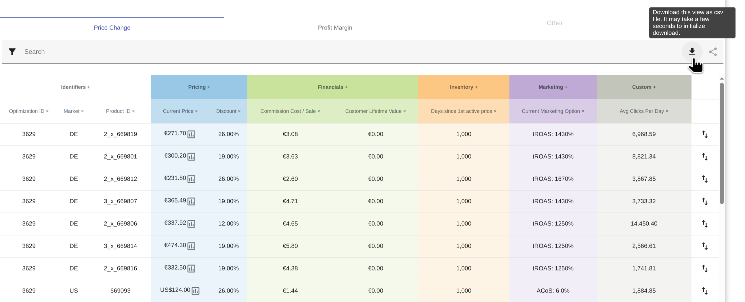745x302 pixels.
Task: Click swap arrows on row 2_x_669812
Action: pyautogui.click(x=705, y=179)
